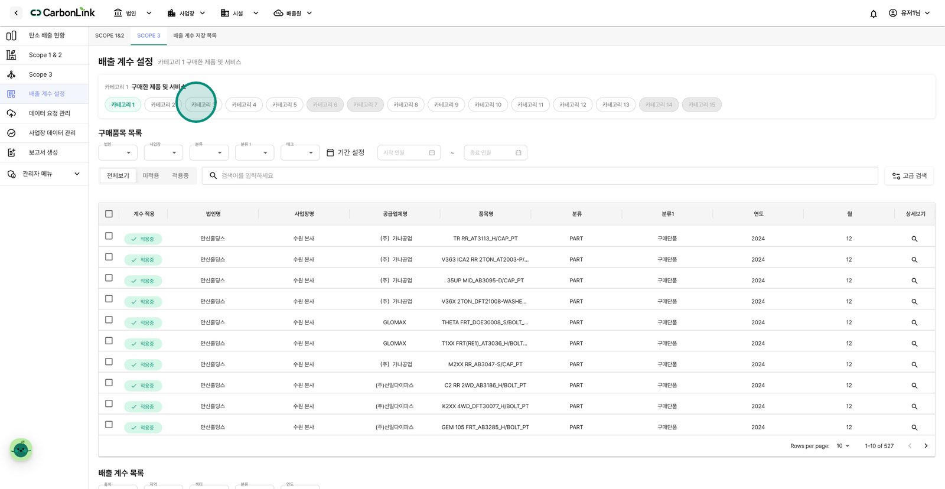Screen dimensions: 945x489
Task: Open the 법인 dropdown in top bar
Action: tap(132, 13)
